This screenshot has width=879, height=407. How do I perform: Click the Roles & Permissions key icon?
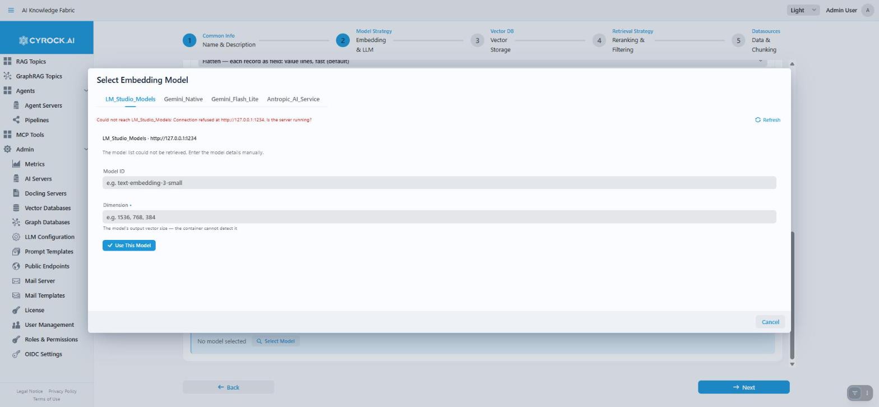[16, 339]
